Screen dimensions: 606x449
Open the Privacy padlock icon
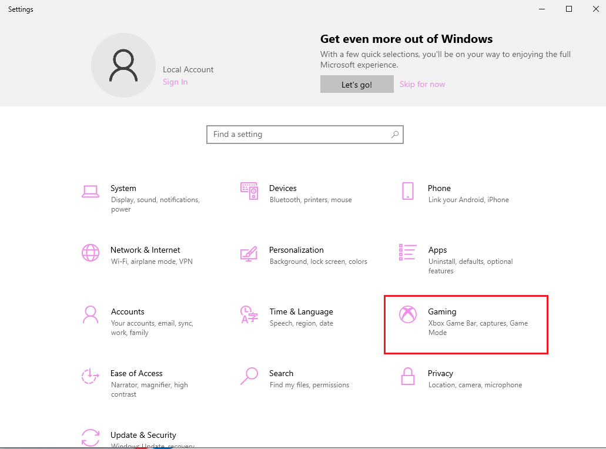pos(408,376)
